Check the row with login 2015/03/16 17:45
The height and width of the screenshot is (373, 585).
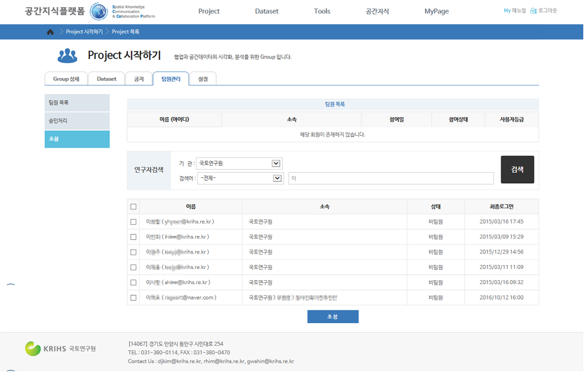pyautogui.click(x=133, y=222)
